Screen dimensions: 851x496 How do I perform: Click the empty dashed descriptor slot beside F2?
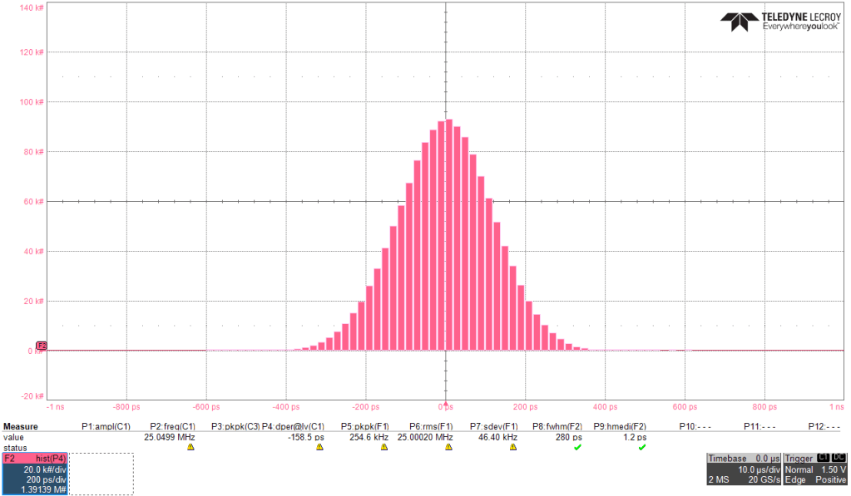coord(101,474)
